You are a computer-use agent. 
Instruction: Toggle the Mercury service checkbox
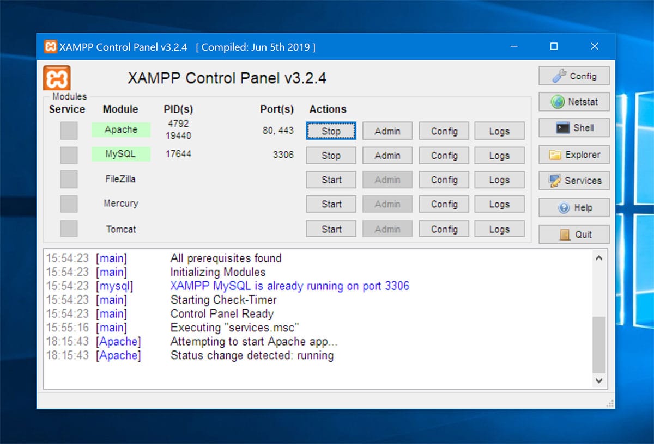click(x=69, y=204)
